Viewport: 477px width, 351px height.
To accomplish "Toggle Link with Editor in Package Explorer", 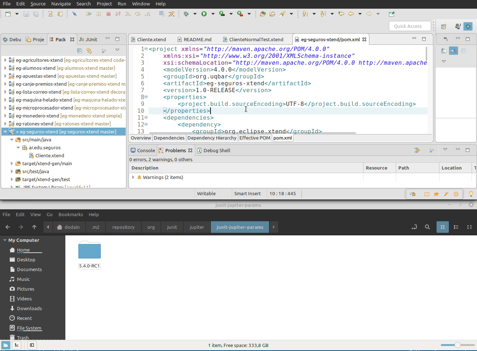I will 89,51.
